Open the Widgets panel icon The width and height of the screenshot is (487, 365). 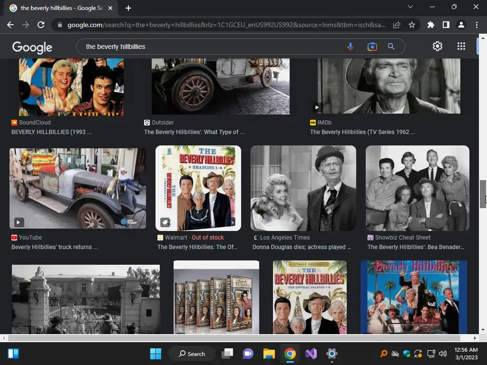13,354
